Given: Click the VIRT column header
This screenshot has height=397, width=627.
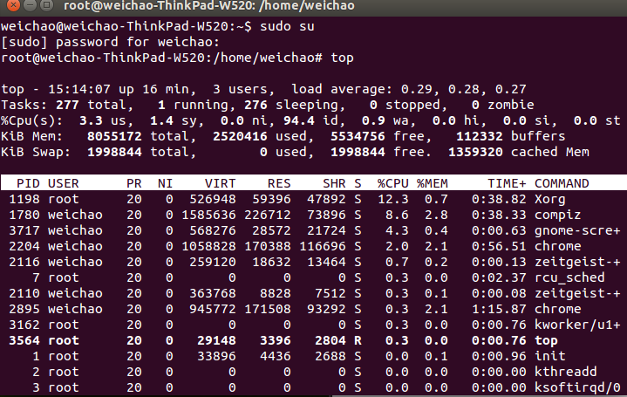Looking at the screenshot, I should coord(221,183).
